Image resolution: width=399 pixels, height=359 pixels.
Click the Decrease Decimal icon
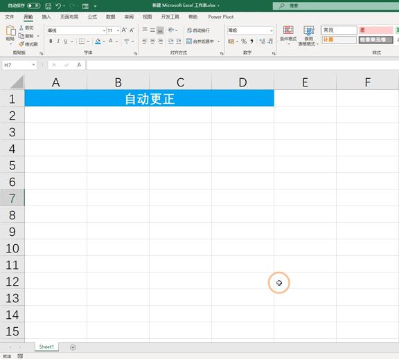coord(270,42)
